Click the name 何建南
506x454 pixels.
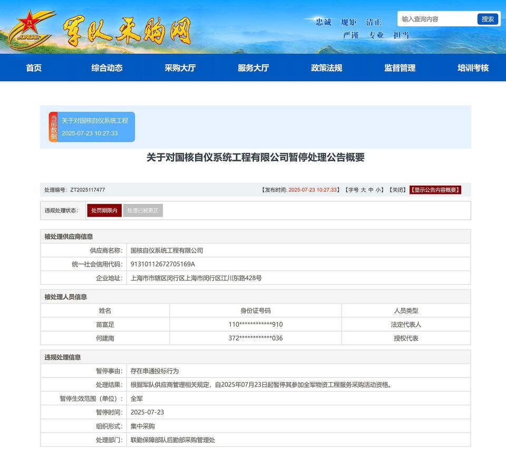click(x=105, y=339)
